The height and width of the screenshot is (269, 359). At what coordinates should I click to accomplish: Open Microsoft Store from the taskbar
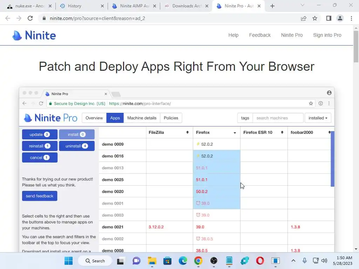click(167, 261)
